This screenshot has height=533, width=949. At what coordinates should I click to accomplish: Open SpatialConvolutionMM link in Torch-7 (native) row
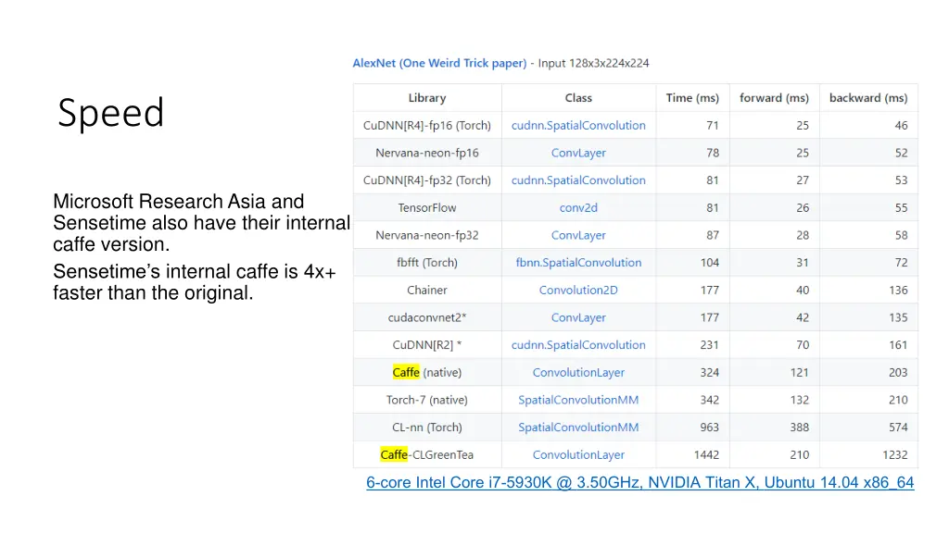pos(578,400)
